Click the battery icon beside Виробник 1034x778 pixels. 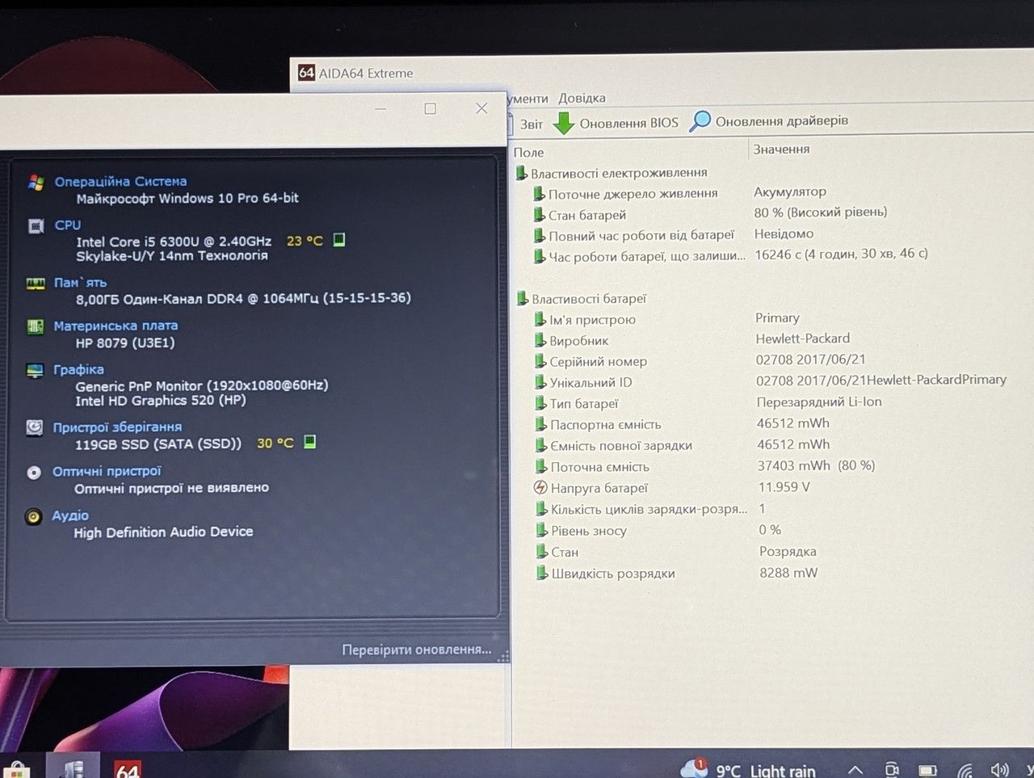tap(540, 341)
